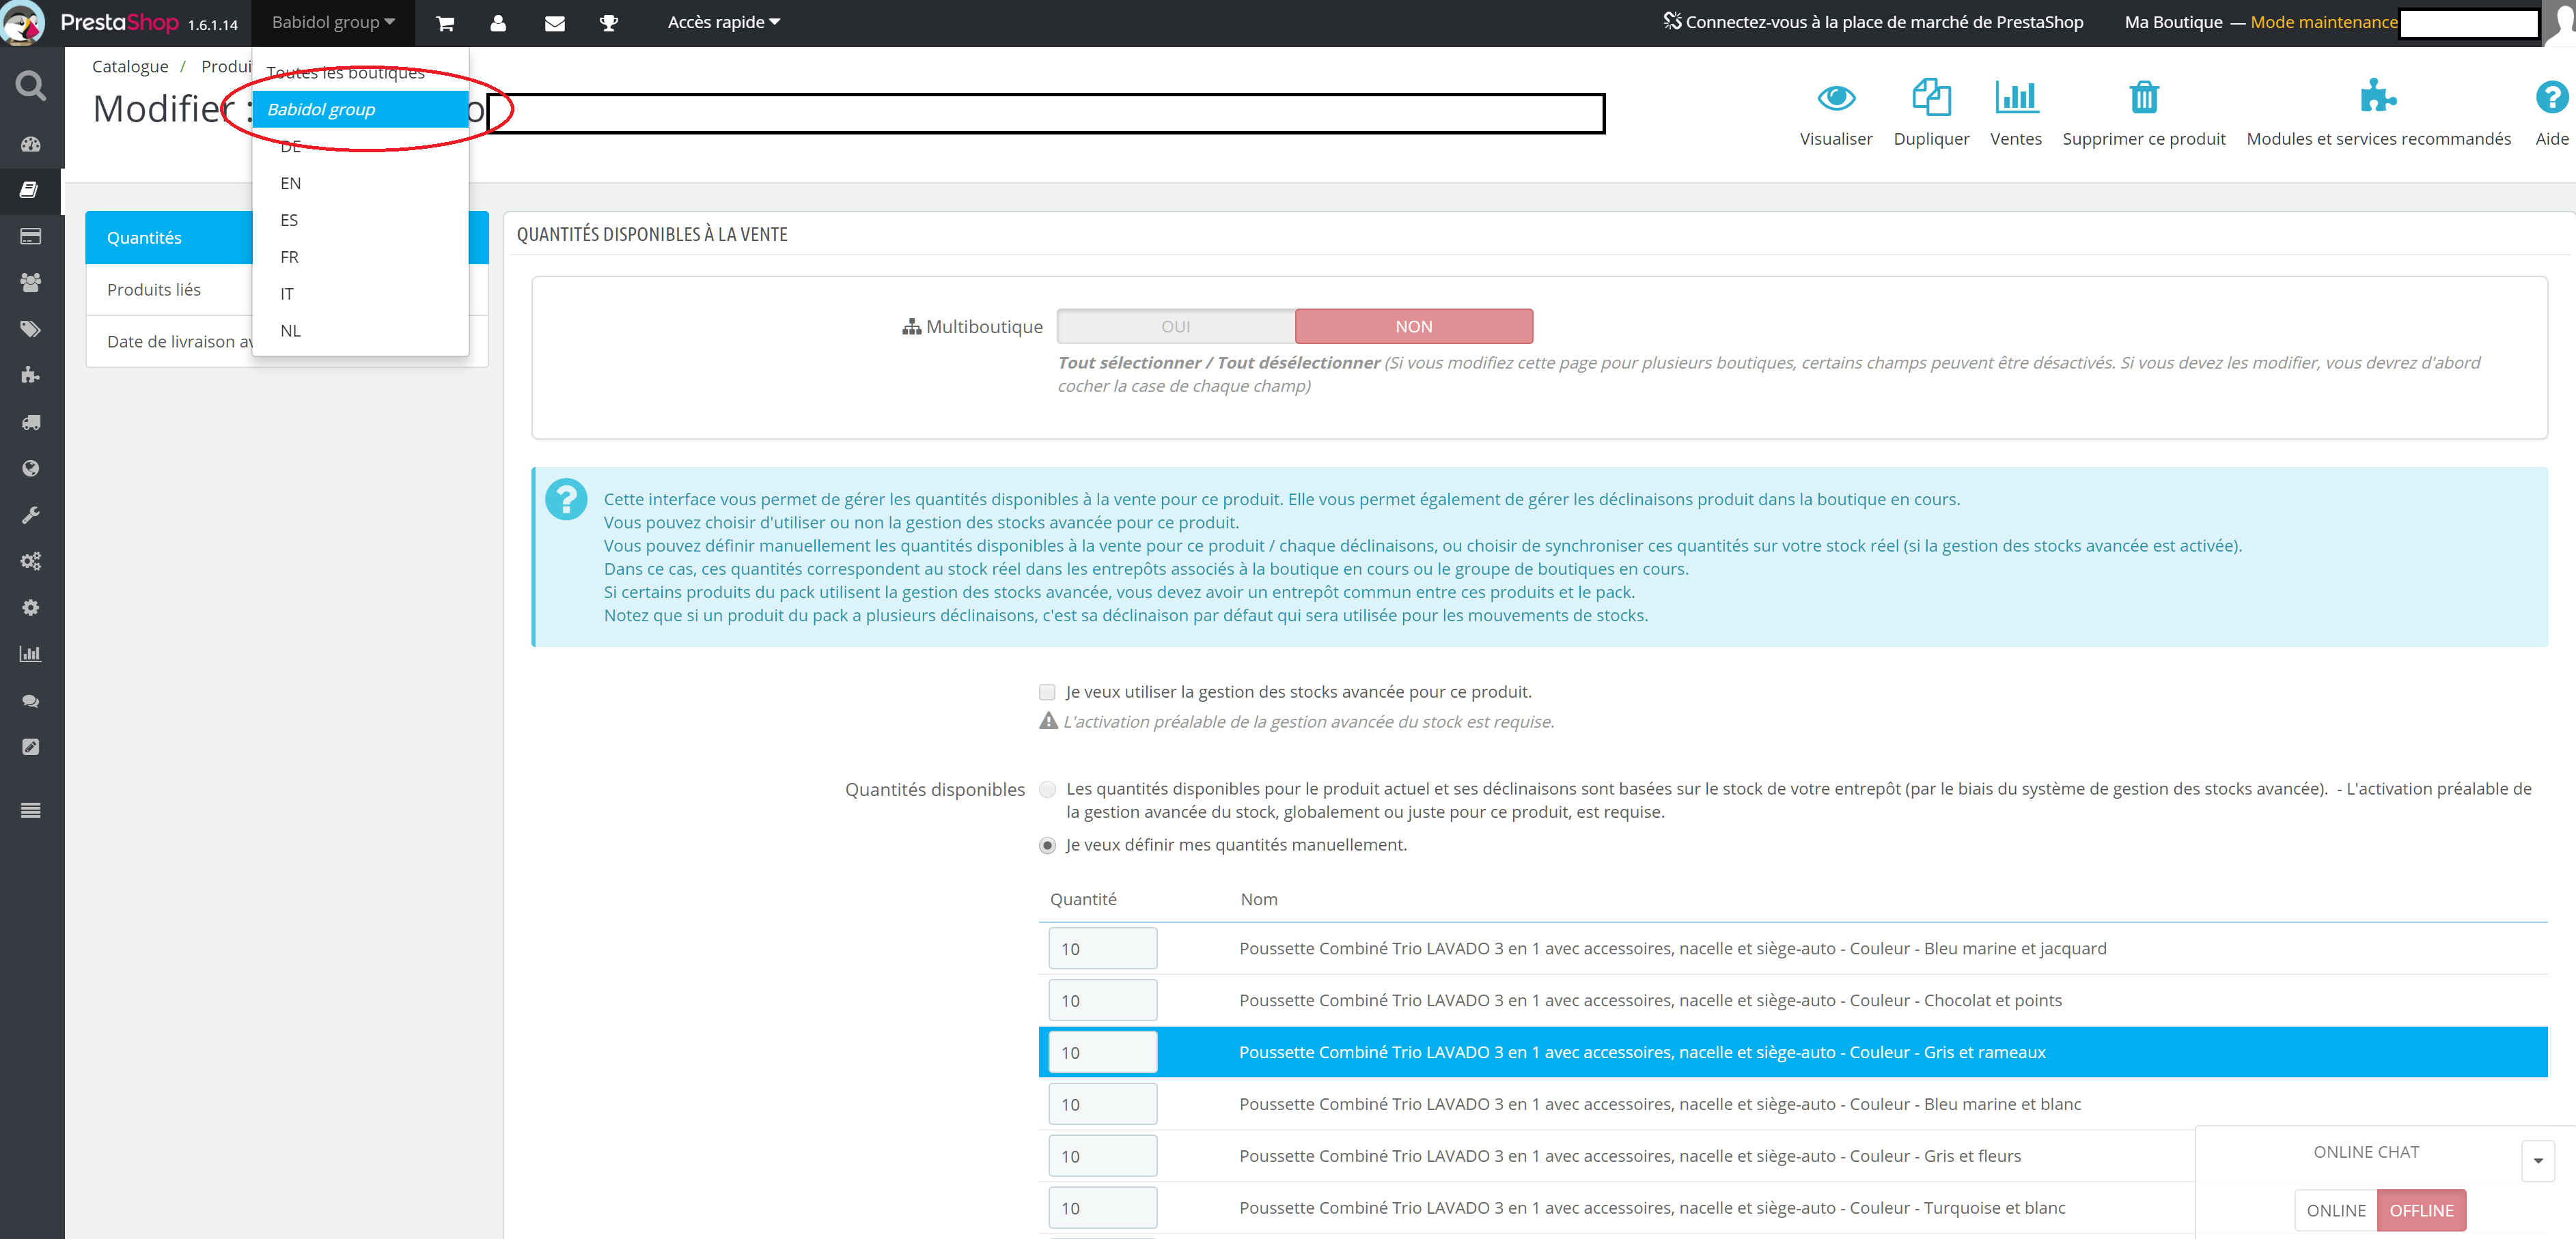The width and height of the screenshot is (2576, 1239).
Task: Open the Aide help icon
Action: [2551, 98]
